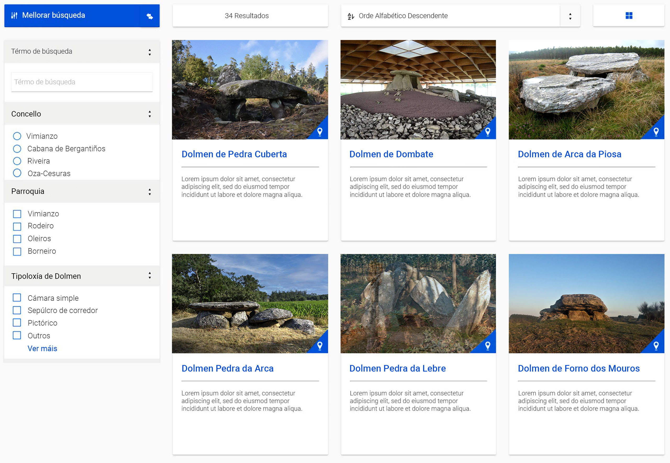Screen dimensions: 670x463
Task: Collapse the Tipoloxía de Dolmen section
Action: pos(150,276)
